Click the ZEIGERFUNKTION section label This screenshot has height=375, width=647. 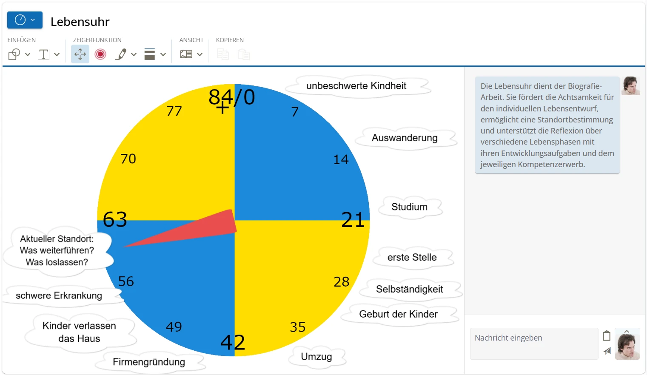coord(97,40)
